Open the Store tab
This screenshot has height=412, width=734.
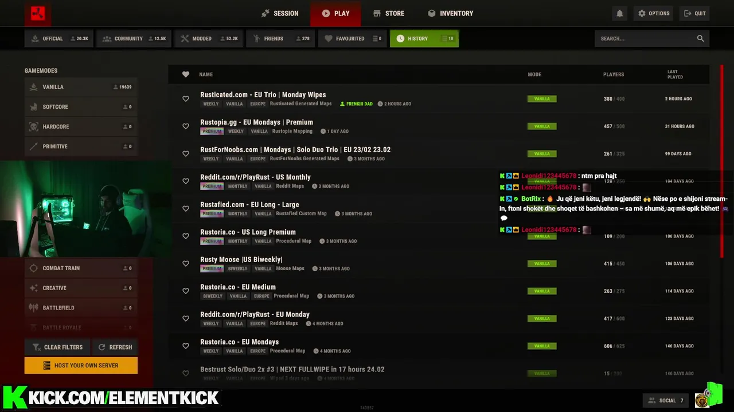click(x=389, y=13)
